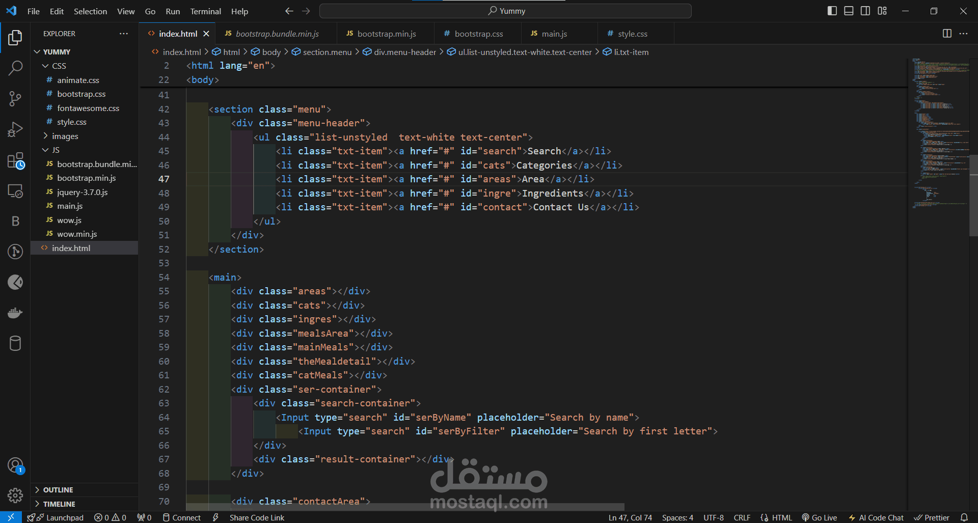Collapse the YUMMY root folder
Image resolution: width=978 pixels, height=523 pixels.
point(85,52)
